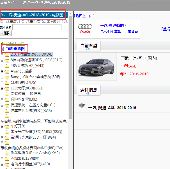The height and width of the screenshot is (169, 170).
Task: Click the 车型:A6L text
Action: tap(128, 66)
